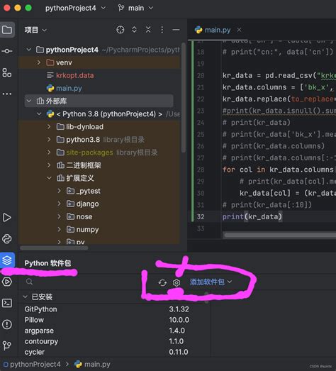Open the 添加软件包 dropdown

click(x=211, y=282)
